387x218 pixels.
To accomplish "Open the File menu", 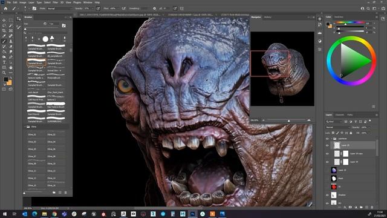I will tap(9, 2).
